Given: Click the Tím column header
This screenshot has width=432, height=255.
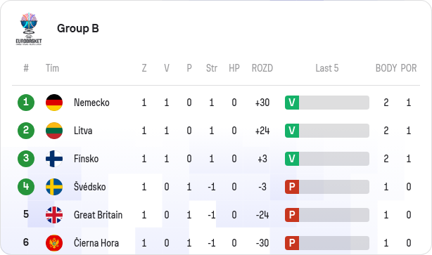Looking at the screenshot, I should (x=52, y=68).
